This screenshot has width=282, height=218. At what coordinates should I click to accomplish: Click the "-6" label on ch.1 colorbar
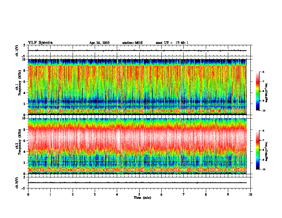[x=263, y=72]
